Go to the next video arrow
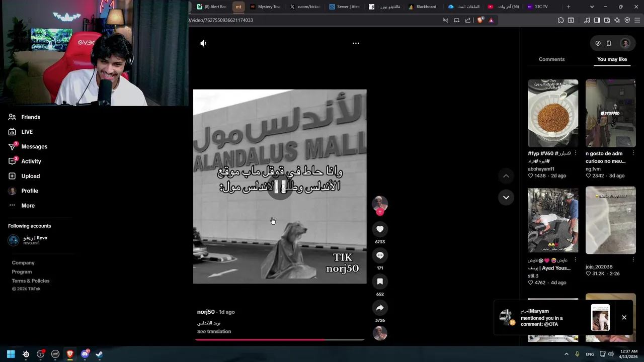This screenshot has height=362, width=644. point(506,197)
